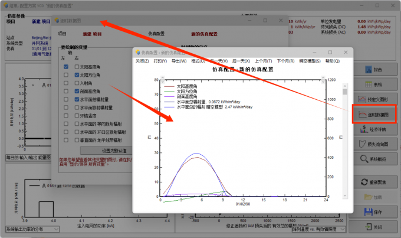Viewport: 401px width, 238px height.
Task: Click the 逐时数据图 dialog title icon
Action: [57, 21]
